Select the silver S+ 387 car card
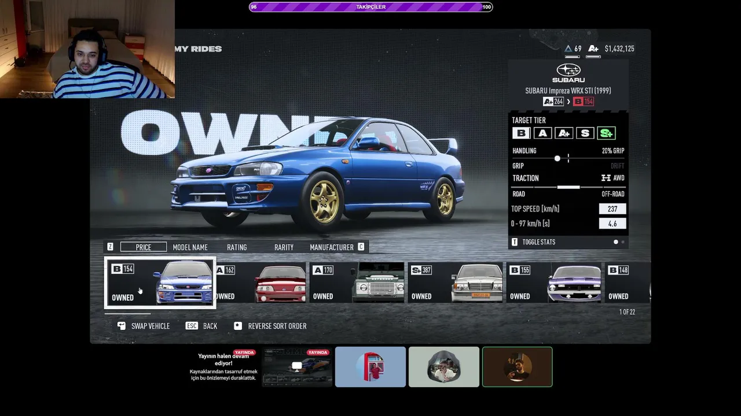The height and width of the screenshot is (416, 741). click(x=456, y=283)
